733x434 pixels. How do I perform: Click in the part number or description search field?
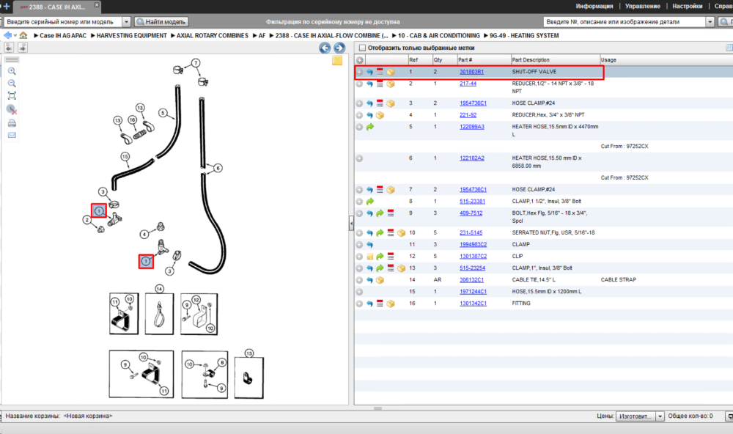[x=625, y=22]
